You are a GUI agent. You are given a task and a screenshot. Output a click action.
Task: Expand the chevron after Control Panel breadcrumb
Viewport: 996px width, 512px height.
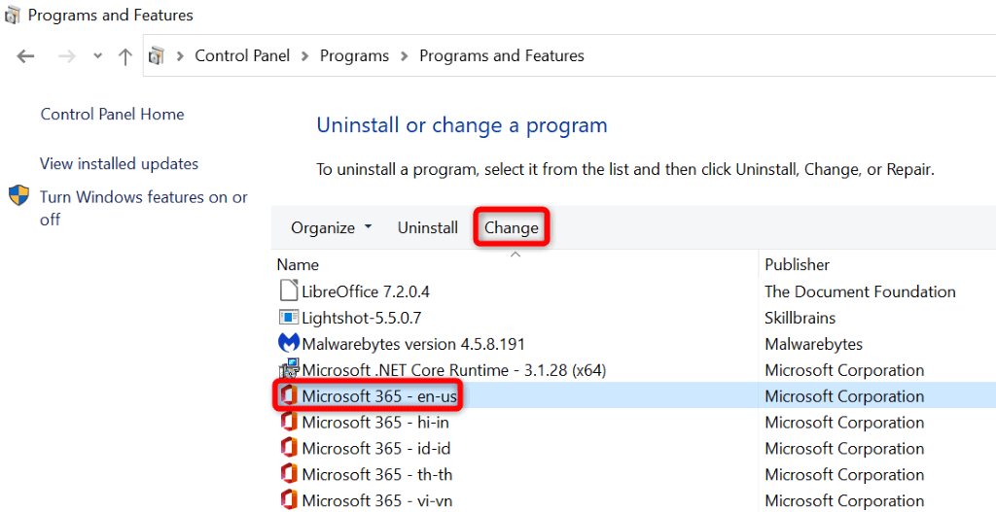pyautogui.click(x=305, y=56)
